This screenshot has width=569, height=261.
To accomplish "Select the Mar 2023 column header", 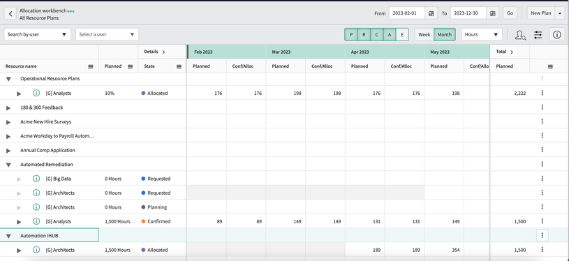I will coord(305,52).
